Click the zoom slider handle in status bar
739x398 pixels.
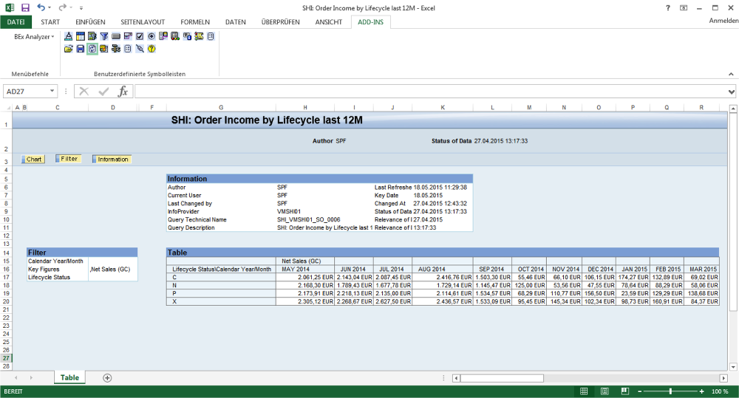[670, 391]
